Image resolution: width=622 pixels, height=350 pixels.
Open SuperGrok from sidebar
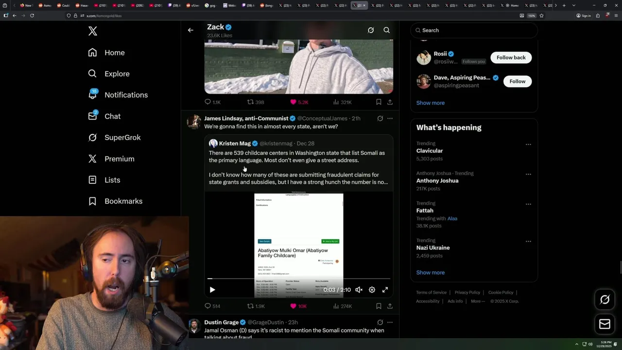(115, 138)
